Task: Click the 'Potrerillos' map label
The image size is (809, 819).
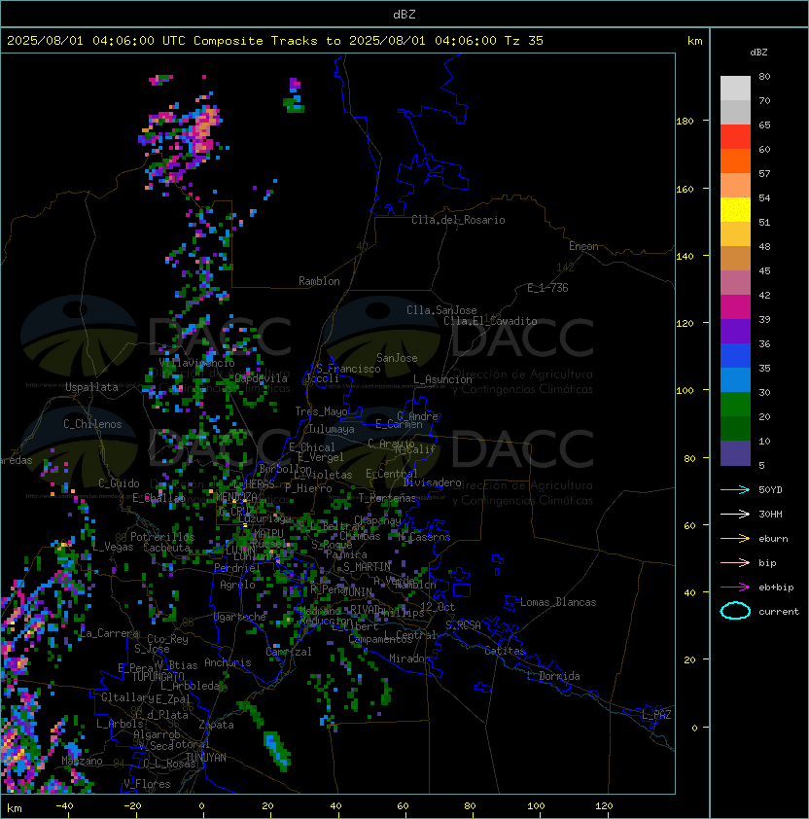Action: (x=162, y=537)
